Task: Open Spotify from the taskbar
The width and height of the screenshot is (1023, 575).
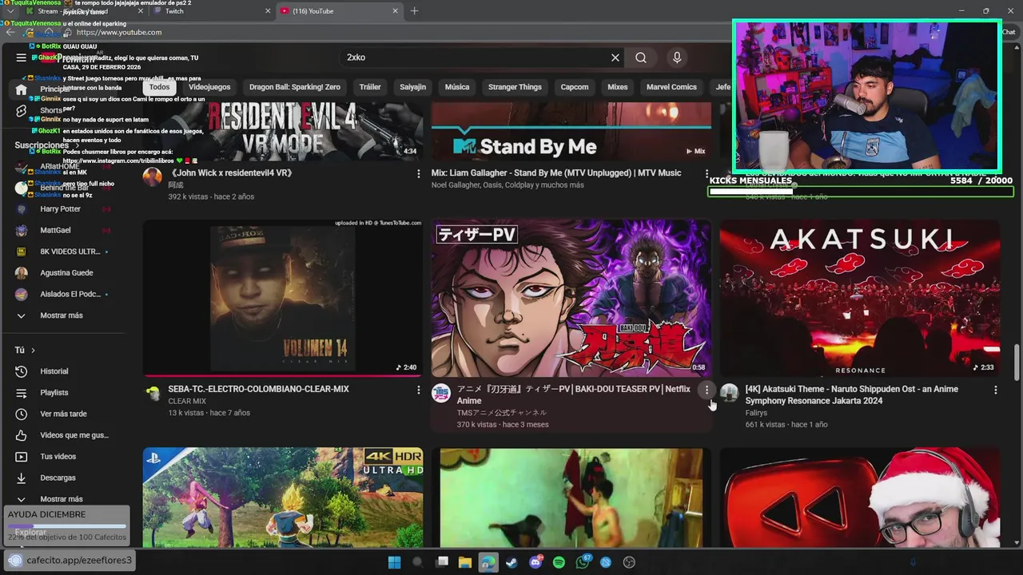Action: pos(559,562)
